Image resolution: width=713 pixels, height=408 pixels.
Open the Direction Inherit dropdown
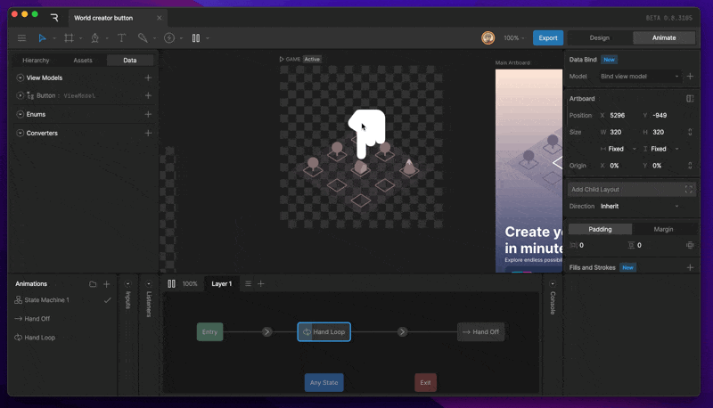639,207
